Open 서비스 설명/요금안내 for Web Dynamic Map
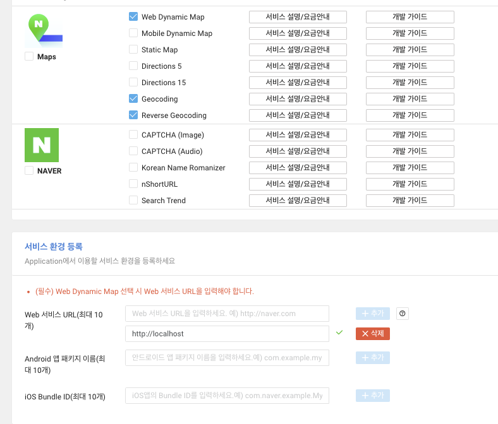The width and height of the screenshot is (498, 424). click(298, 17)
